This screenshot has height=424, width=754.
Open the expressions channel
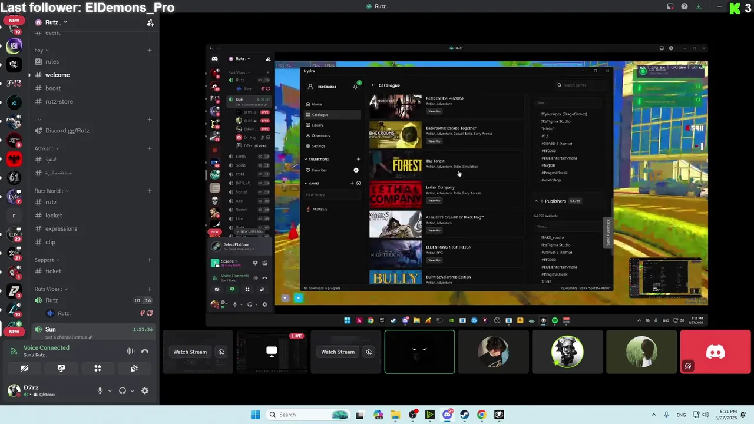click(x=61, y=228)
